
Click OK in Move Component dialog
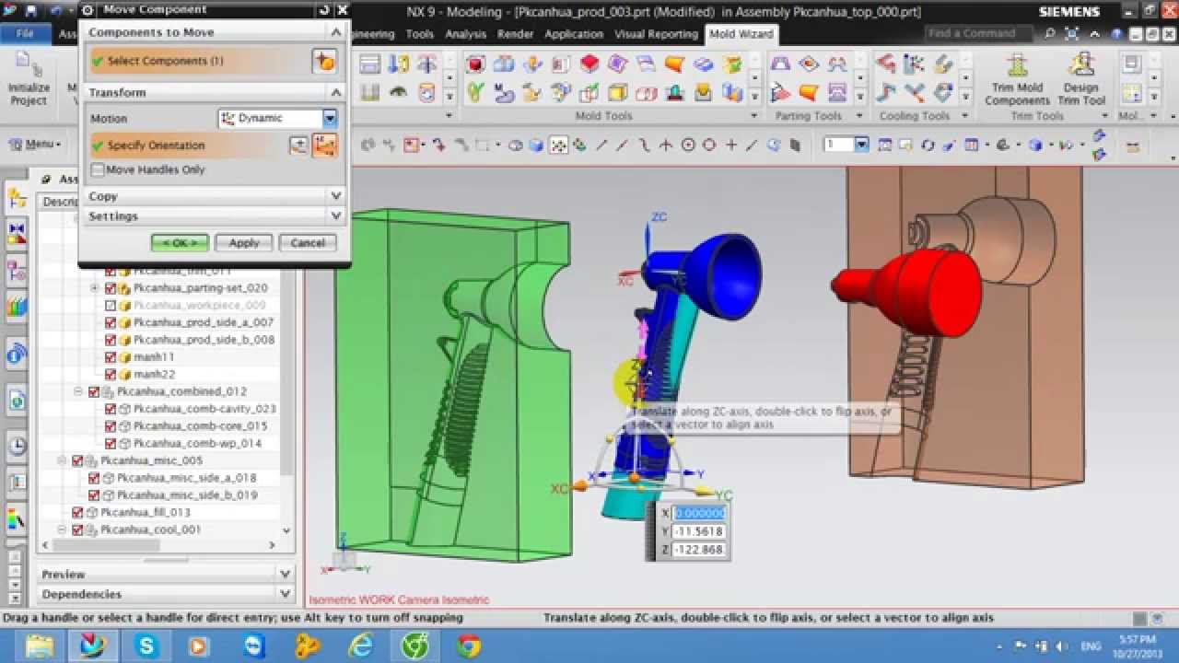click(x=180, y=243)
